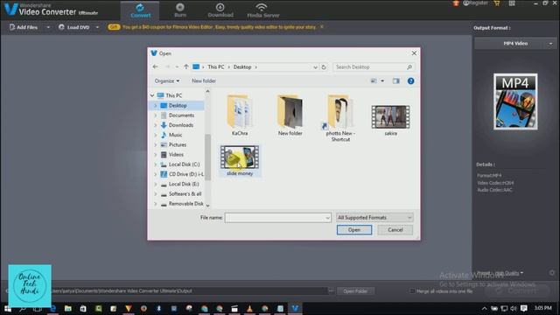This screenshot has width=560, height=315.
Task: Select the photto New - Shortcut
Action: tap(340, 118)
